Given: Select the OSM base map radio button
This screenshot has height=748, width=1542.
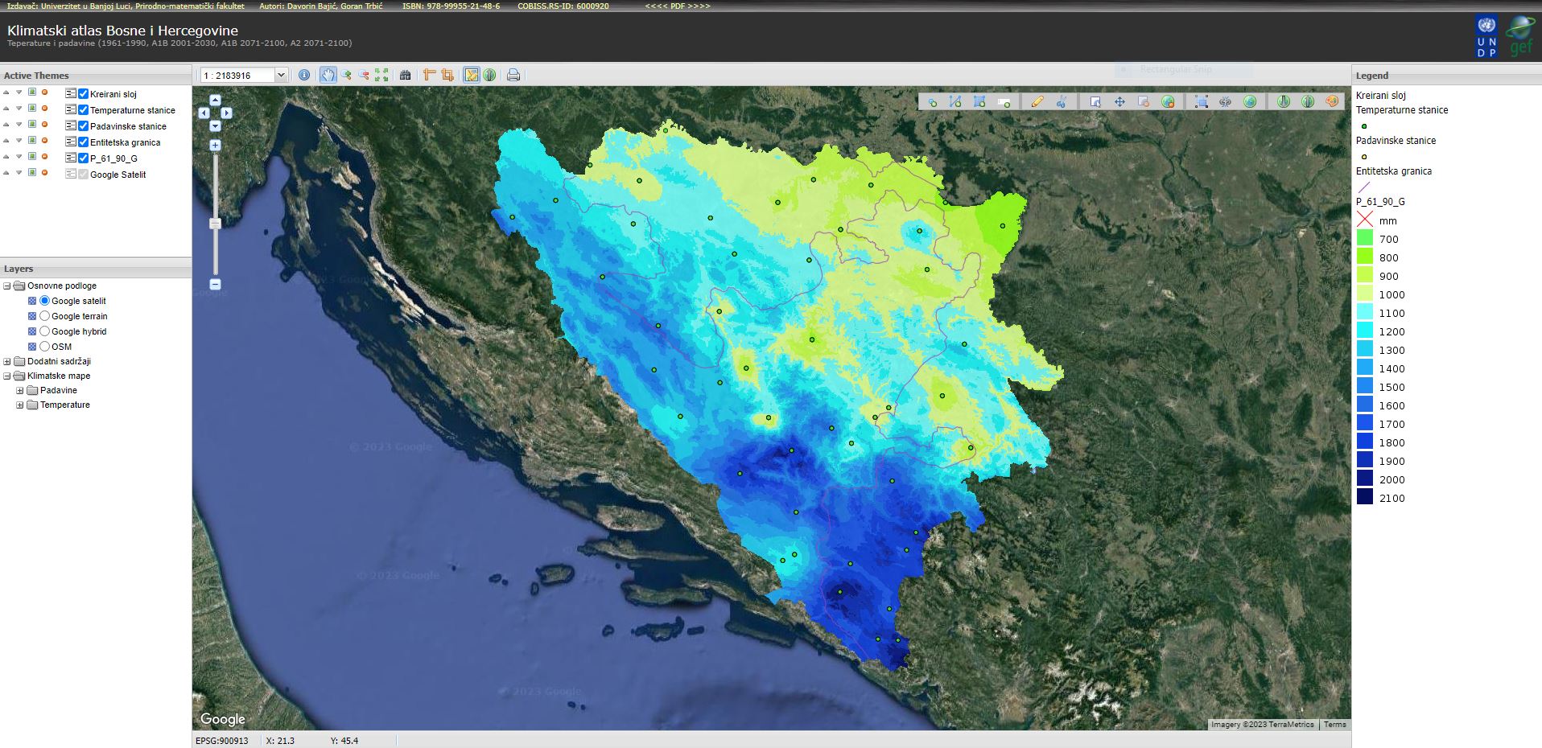Looking at the screenshot, I should (x=44, y=346).
